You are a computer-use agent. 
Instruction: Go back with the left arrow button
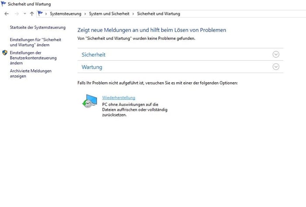(7, 14)
